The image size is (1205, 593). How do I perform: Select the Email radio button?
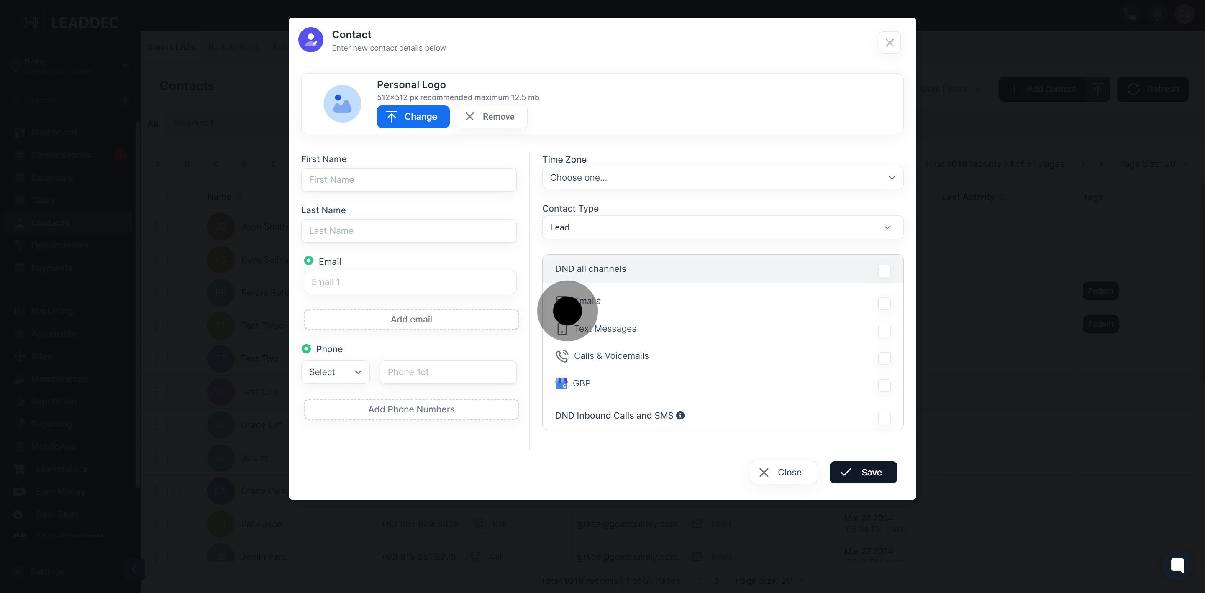[309, 261]
